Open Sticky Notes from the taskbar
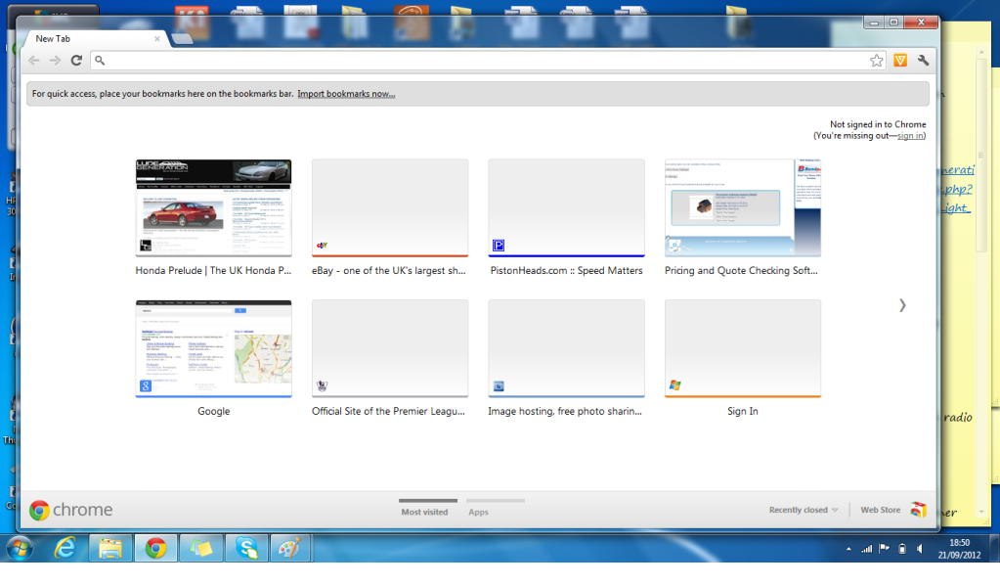This screenshot has width=1000, height=586. [x=201, y=549]
